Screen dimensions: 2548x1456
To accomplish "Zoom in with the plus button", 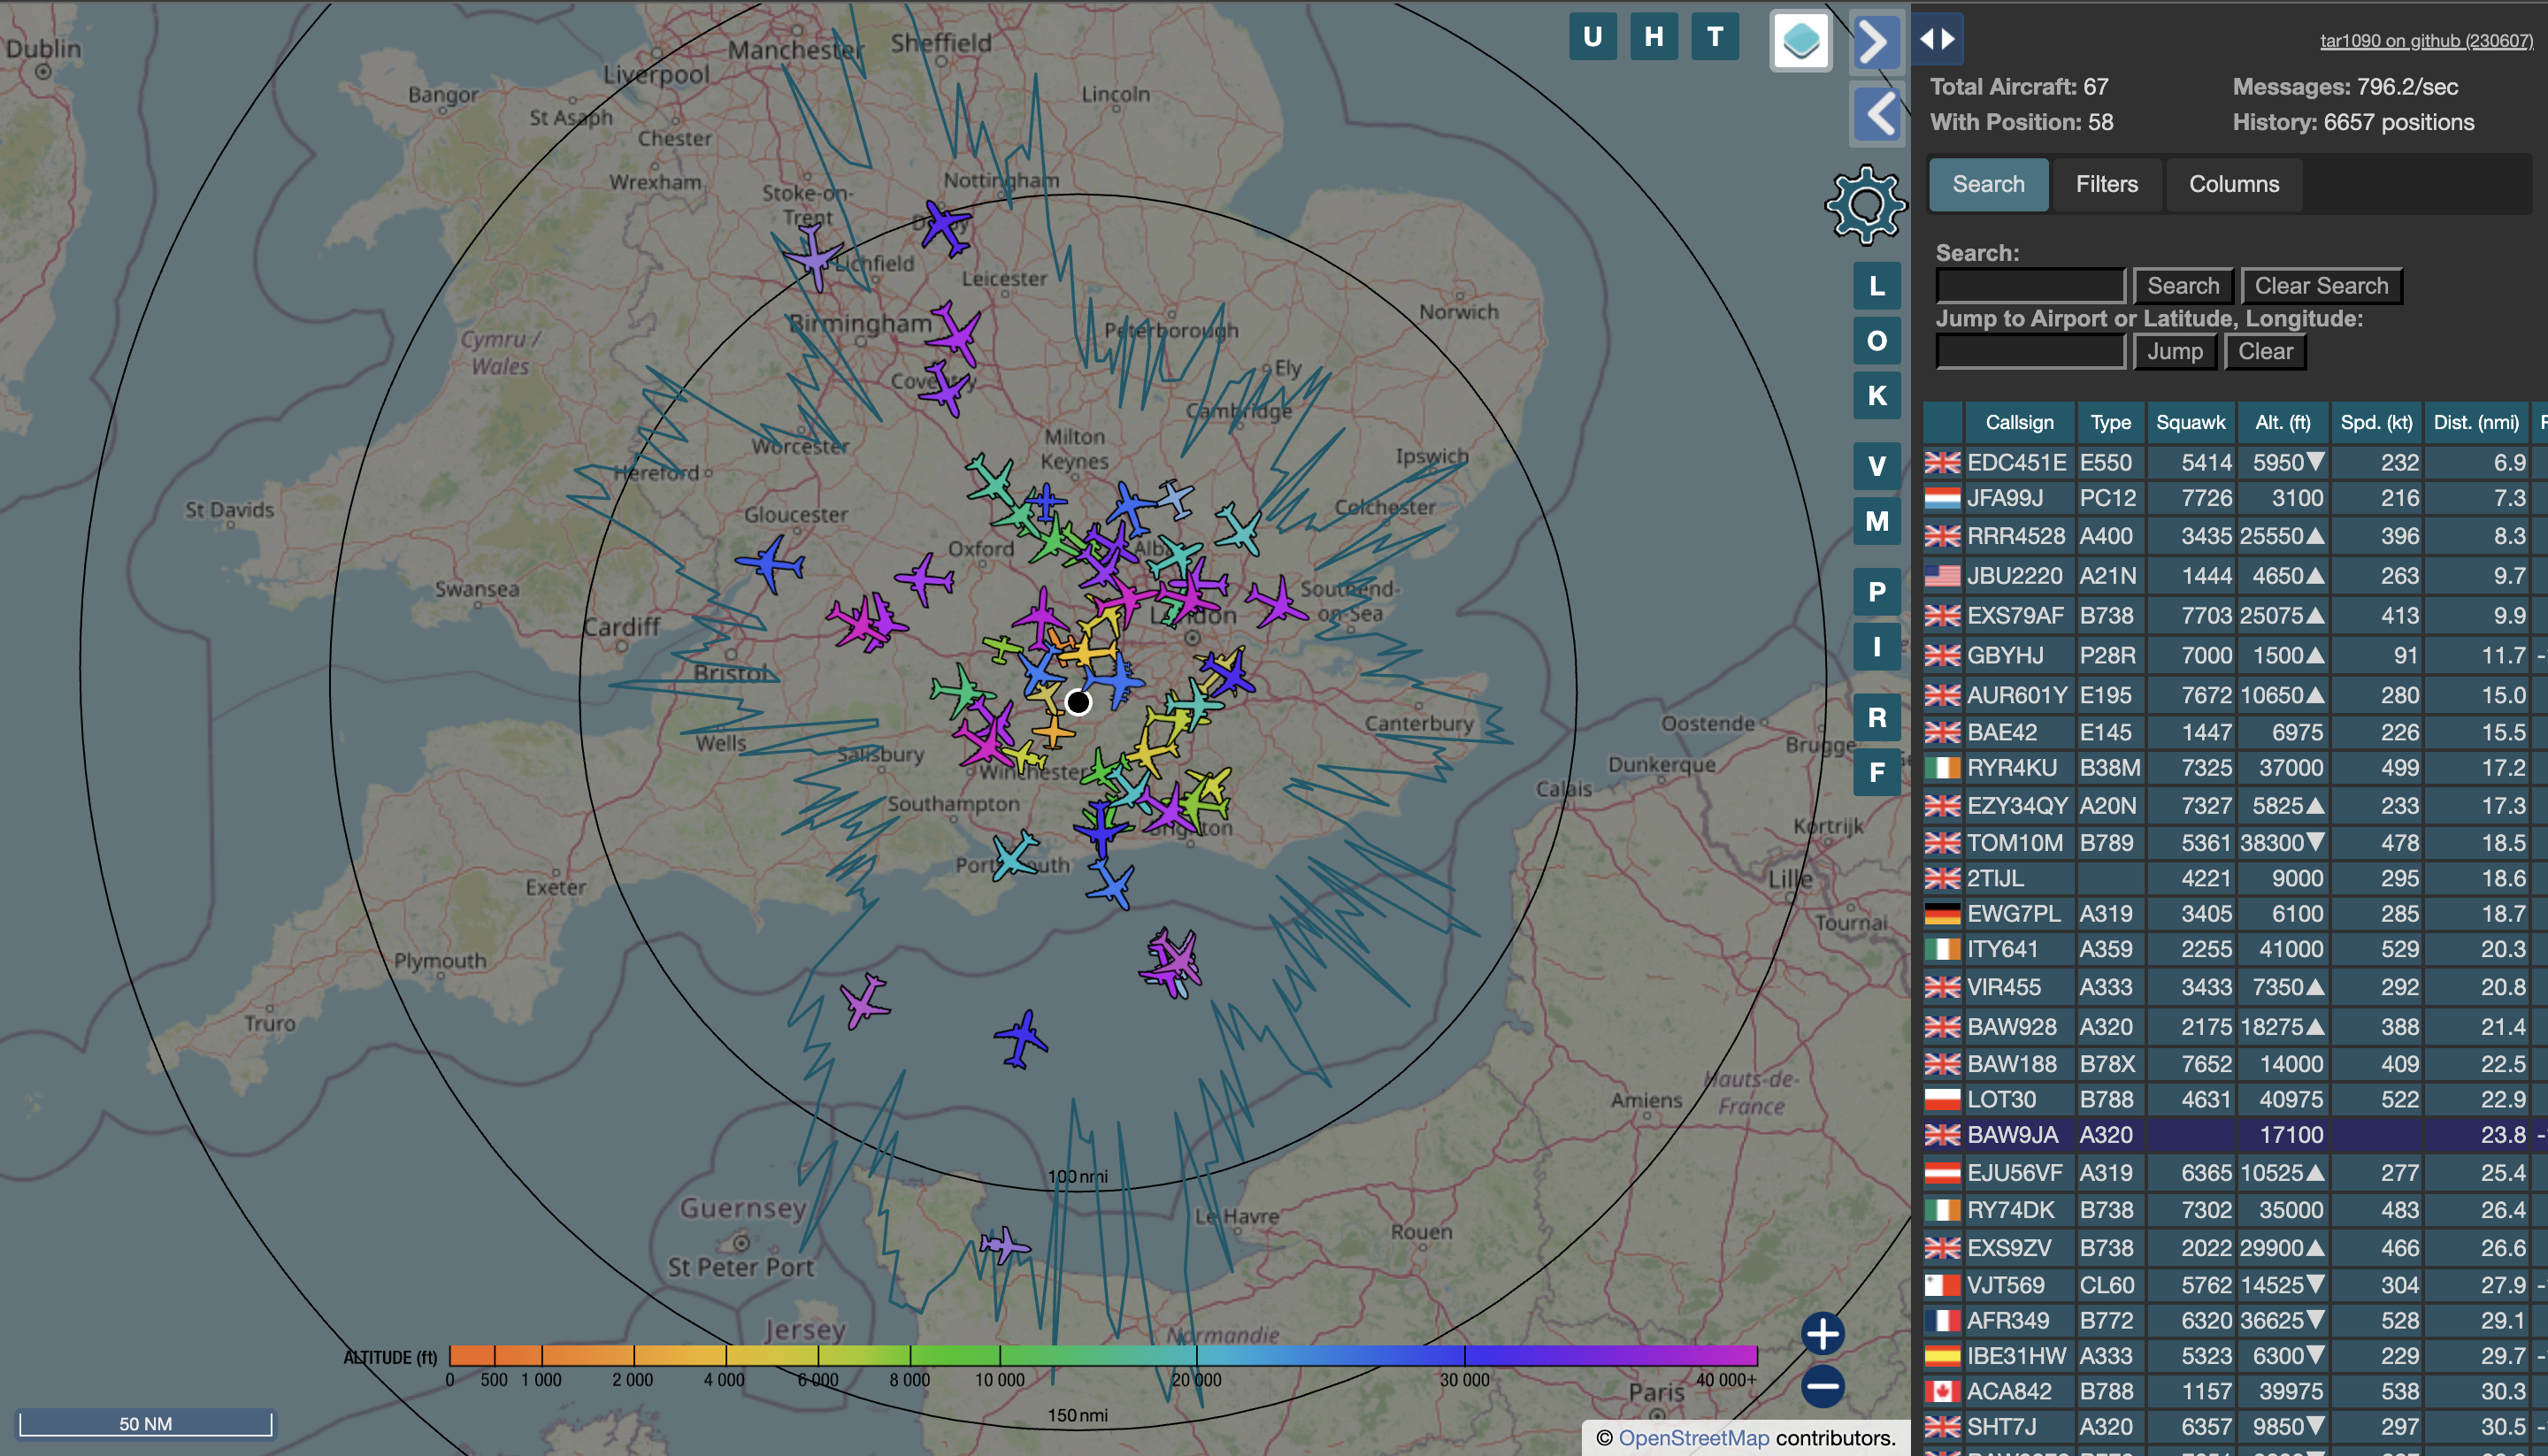I will 1822,1333.
